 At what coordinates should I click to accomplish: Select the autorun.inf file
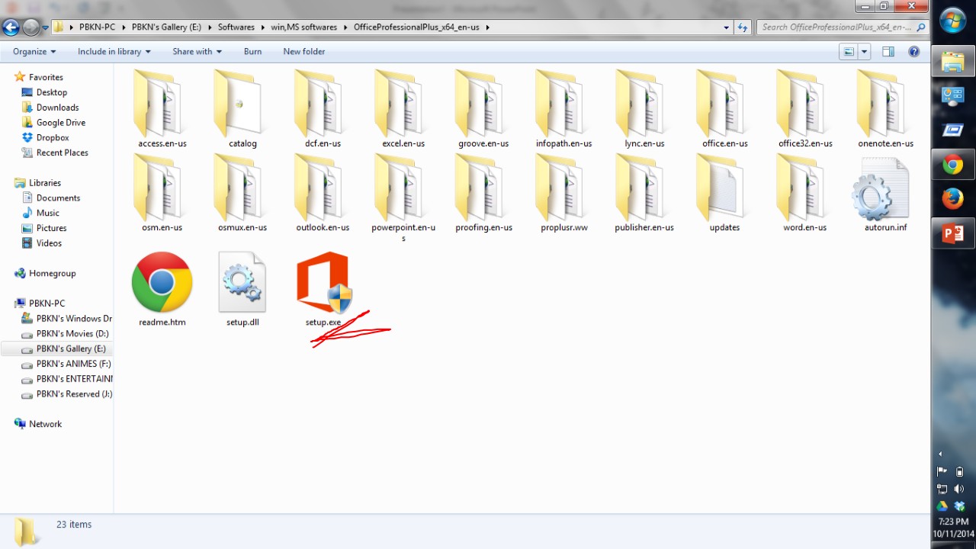tap(884, 192)
